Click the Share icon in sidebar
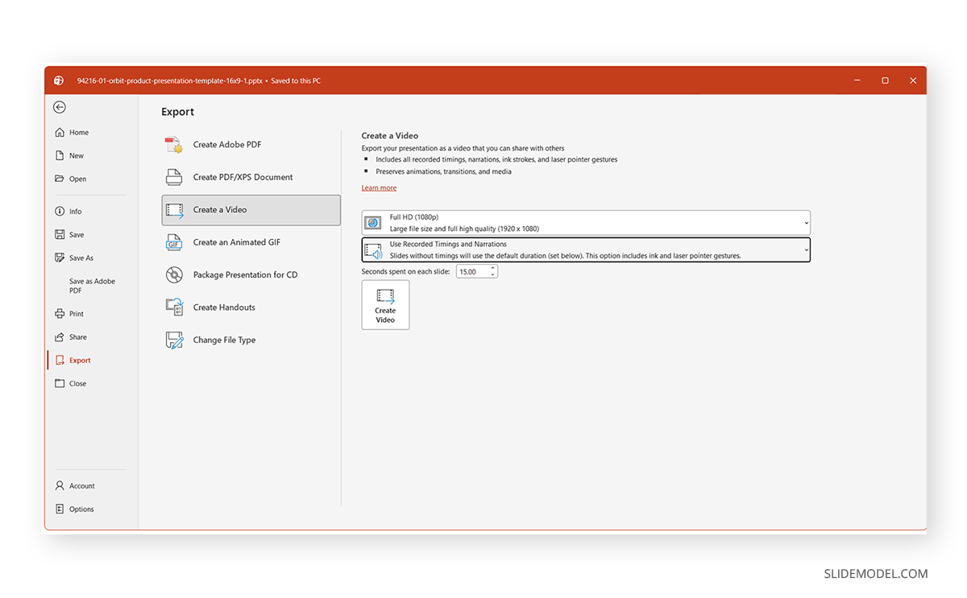Image resolution: width=967 pixels, height=598 pixels. coord(60,336)
